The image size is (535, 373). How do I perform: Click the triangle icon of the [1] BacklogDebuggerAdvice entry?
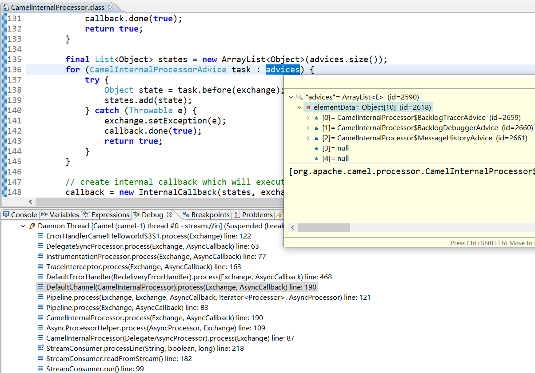[x=316, y=128]
